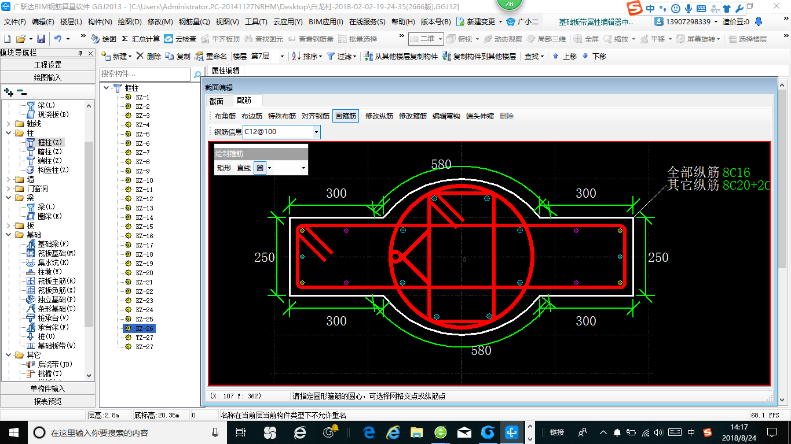Collapse the 框柱 component list root
Image resolution: width=791 pixels, height=444 pixels.
click(x=107, y=88)
